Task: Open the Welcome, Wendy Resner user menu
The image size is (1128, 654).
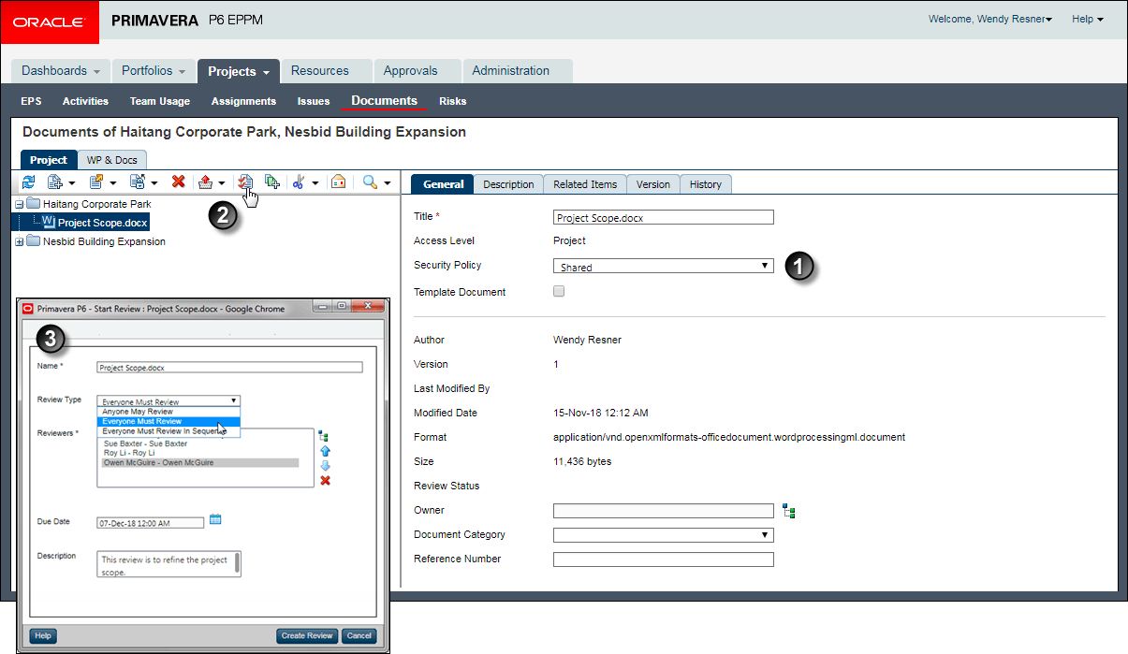Action: click(989, 19)
